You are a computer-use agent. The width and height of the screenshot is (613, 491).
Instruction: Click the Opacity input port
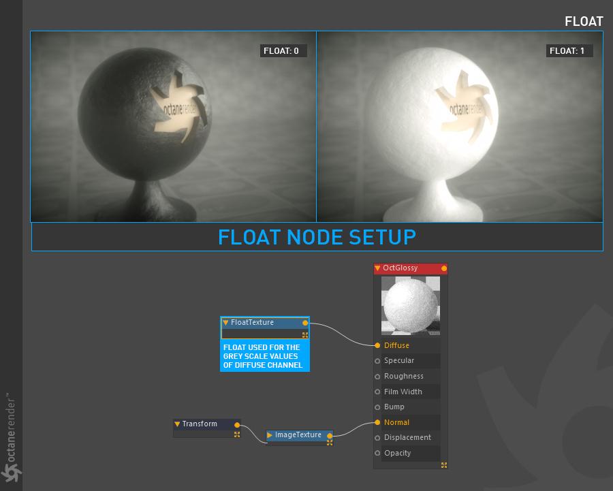coord(377,453)
